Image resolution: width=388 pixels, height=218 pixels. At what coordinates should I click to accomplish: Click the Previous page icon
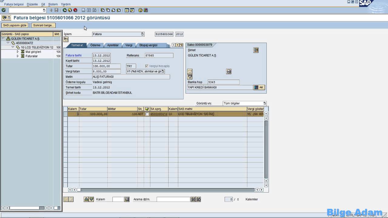coord(108,10)
